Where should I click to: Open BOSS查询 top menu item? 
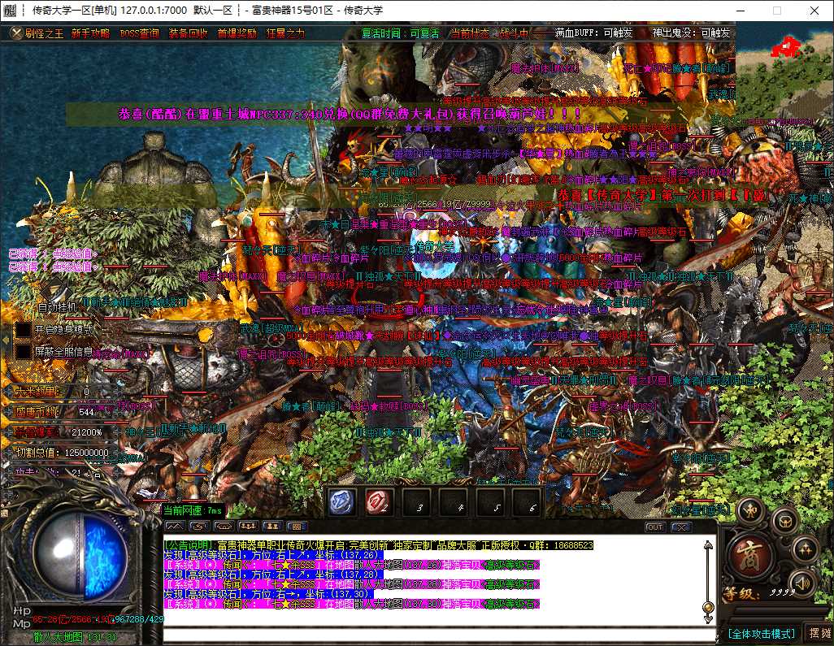(139, 33)
